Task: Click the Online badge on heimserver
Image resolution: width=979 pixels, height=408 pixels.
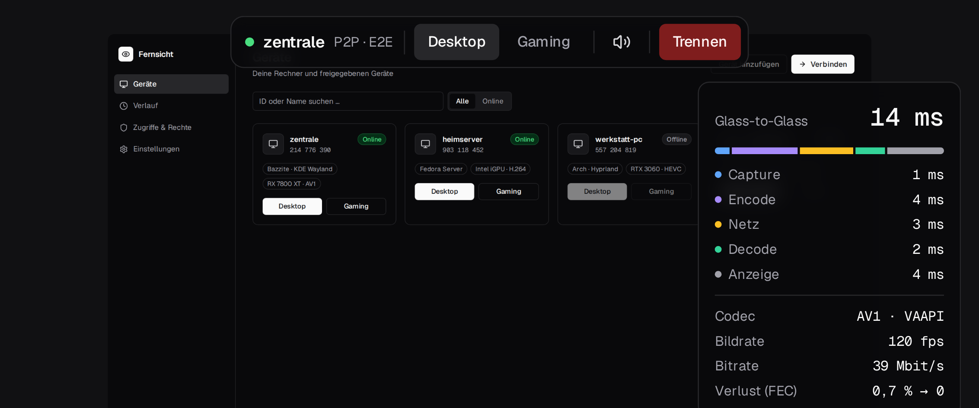Action: [524, 139]
